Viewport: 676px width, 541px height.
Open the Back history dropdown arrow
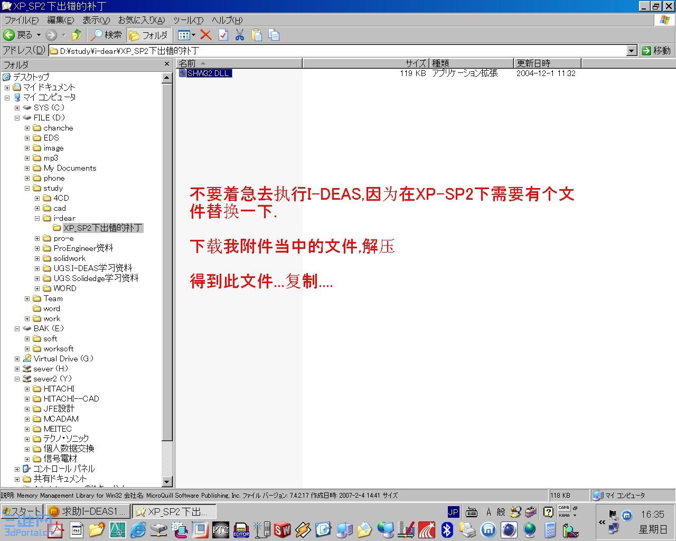[39, 35]
